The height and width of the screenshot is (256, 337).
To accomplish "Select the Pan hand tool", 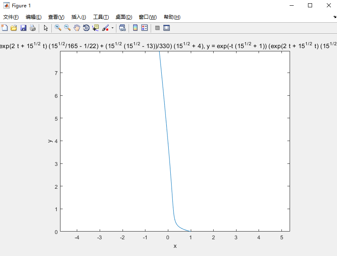I will pyautogui.click(x=77, y=28).
